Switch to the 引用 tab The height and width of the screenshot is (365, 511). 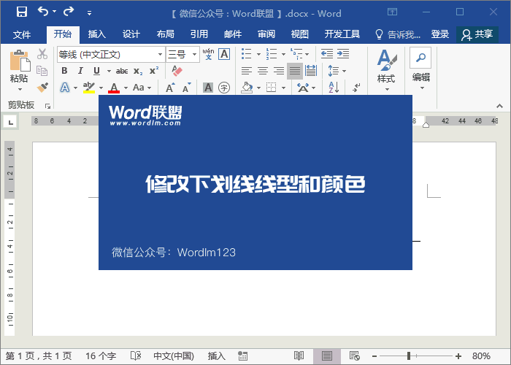click(199, 34)
